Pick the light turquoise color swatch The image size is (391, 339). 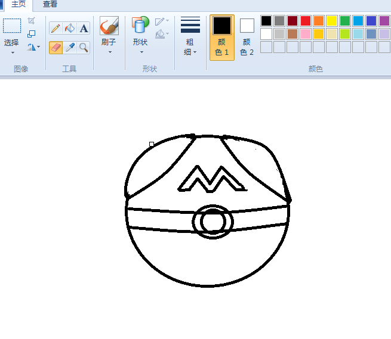point(358,34)
